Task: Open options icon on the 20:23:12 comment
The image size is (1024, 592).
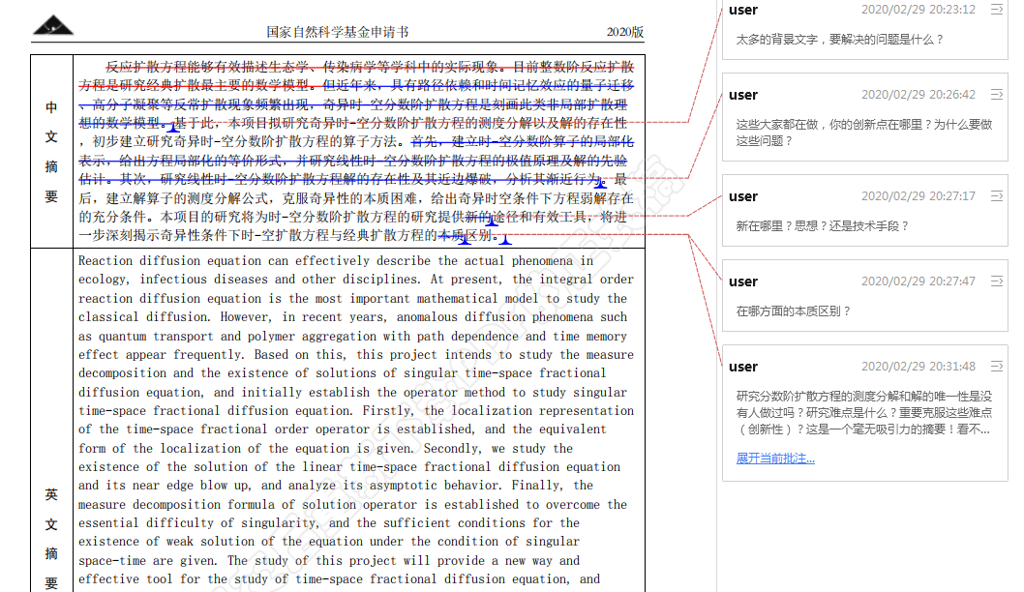Action: (997, 10)
